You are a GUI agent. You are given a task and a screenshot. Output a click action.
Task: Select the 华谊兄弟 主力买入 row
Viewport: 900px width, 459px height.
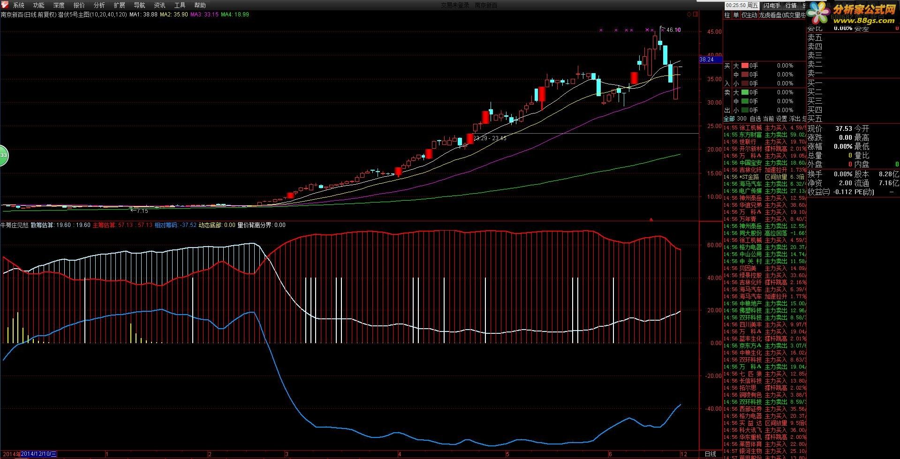pos(765,205)
